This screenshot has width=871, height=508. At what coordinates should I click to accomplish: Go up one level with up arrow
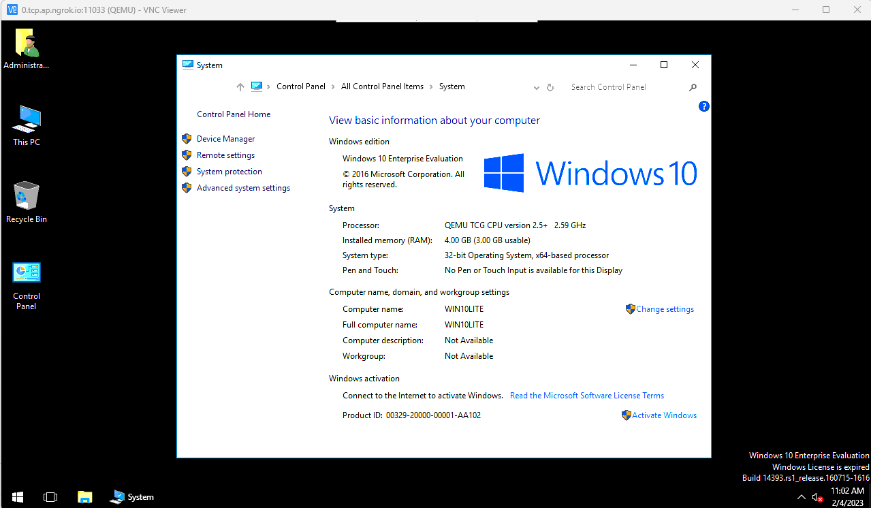tap(240, 87)
